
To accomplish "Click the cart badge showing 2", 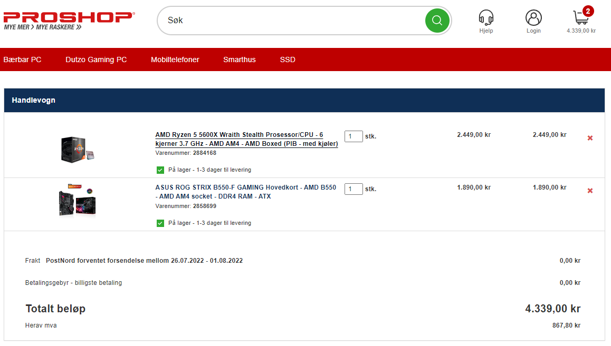I will point(588,11).
